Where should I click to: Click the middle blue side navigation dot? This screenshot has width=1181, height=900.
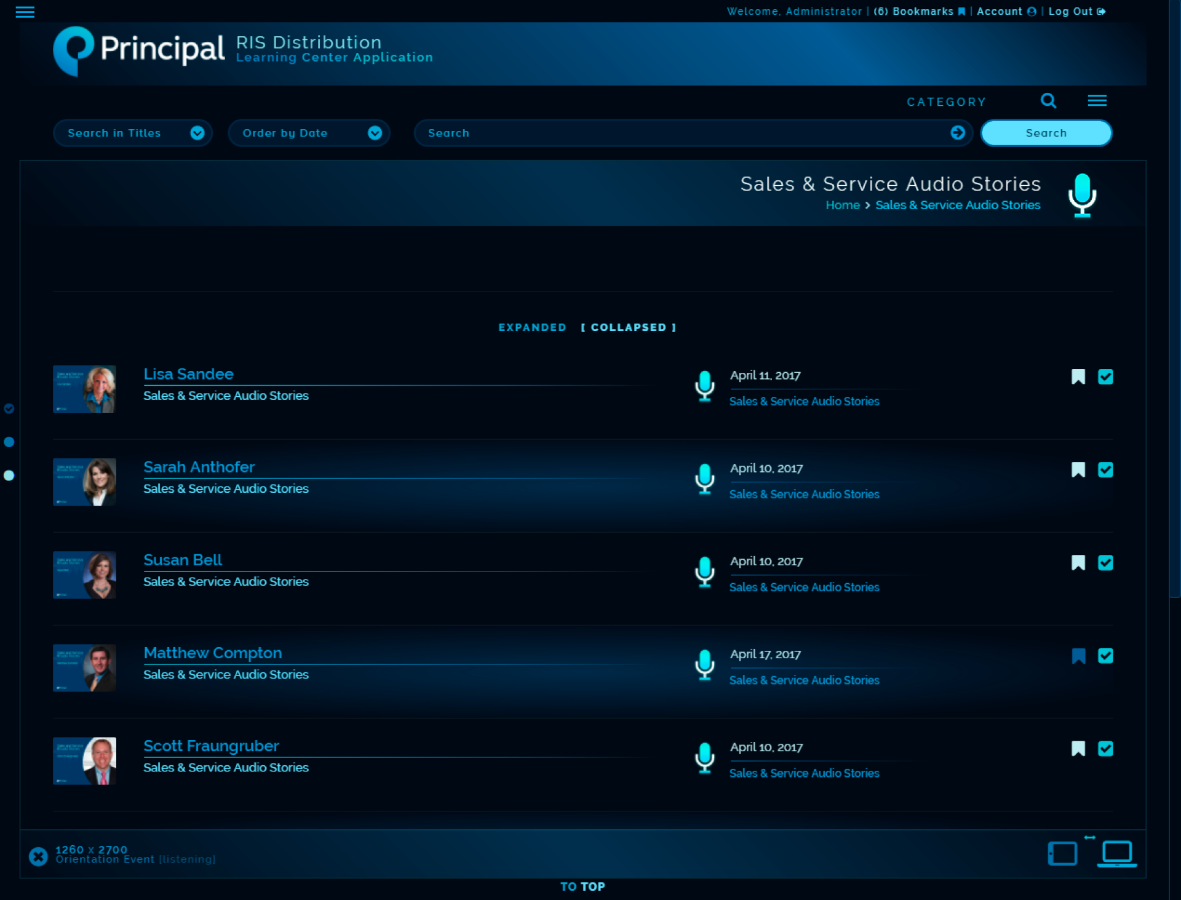pyautogui.click(x=9, y=442)
